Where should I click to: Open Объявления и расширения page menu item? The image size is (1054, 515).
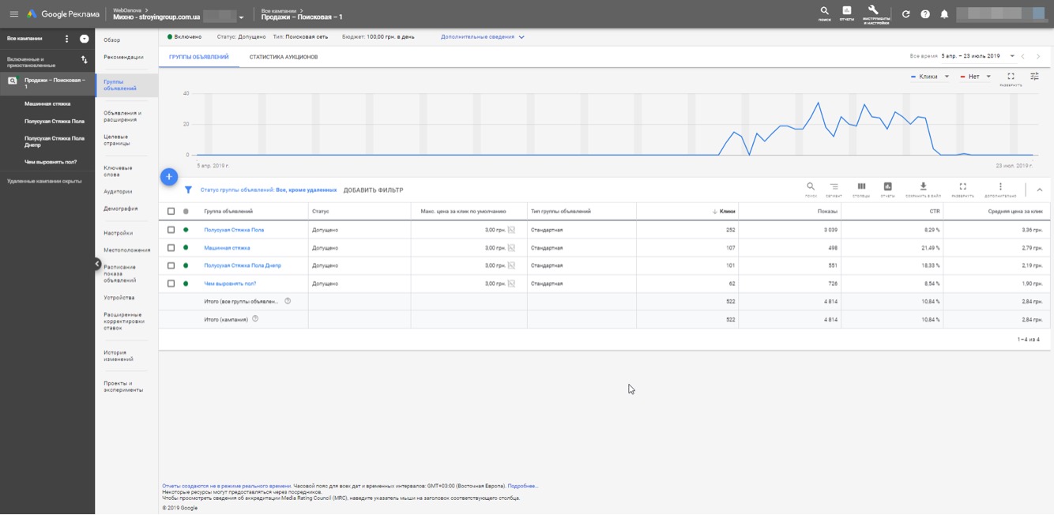122,116
